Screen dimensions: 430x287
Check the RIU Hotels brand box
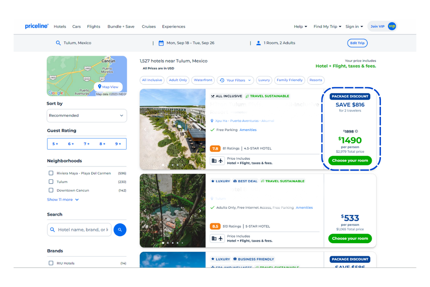coord(51,263)
